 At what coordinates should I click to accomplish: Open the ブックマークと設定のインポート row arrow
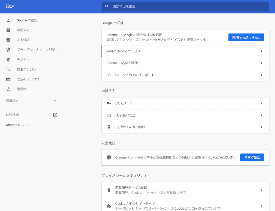(262, 75)
